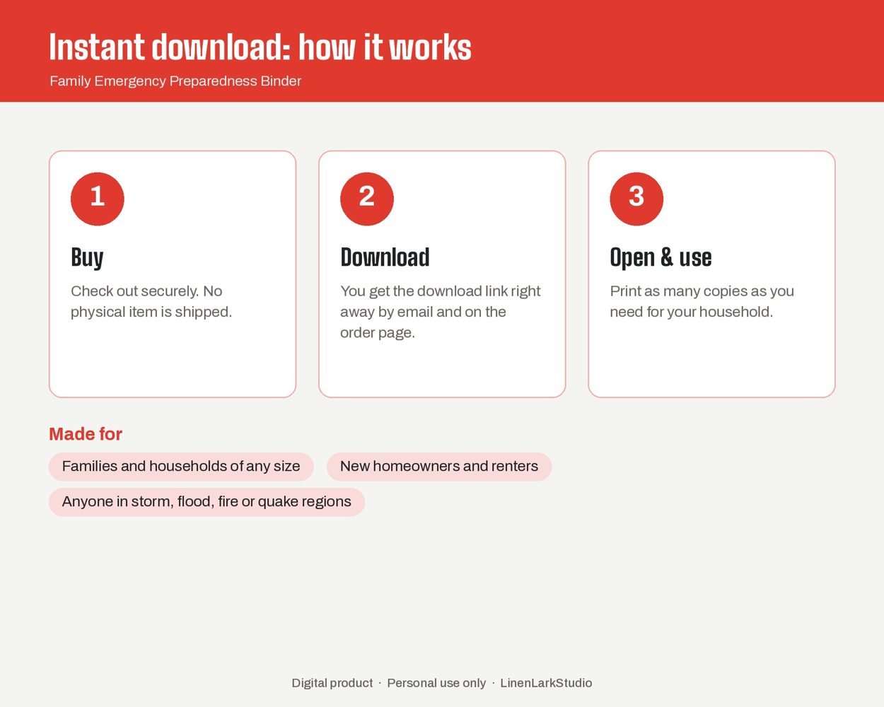The width and height of the screenshot is (884, 707).
Task: Click the red number 3 step circle
Action: (x=636, y=199)
